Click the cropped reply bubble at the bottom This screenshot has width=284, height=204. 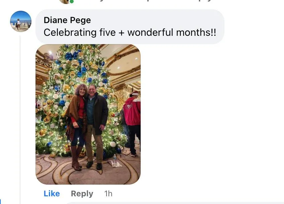click(174, 203)
